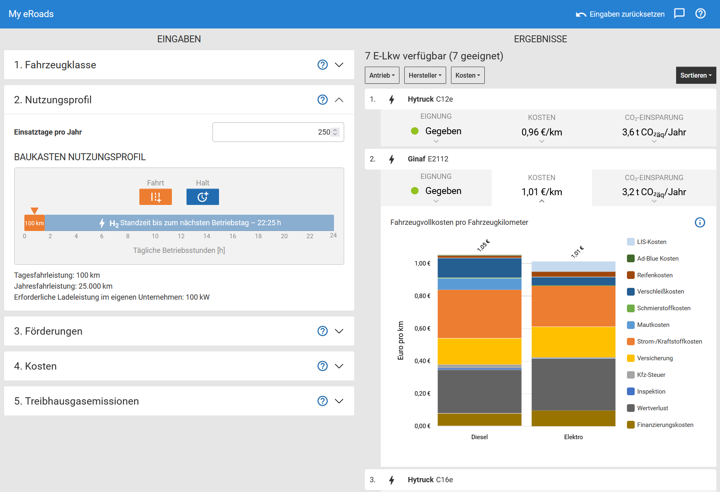Open help for Förderungen section
The height and width of the screenshot is (492, 720).
point(322,331)
